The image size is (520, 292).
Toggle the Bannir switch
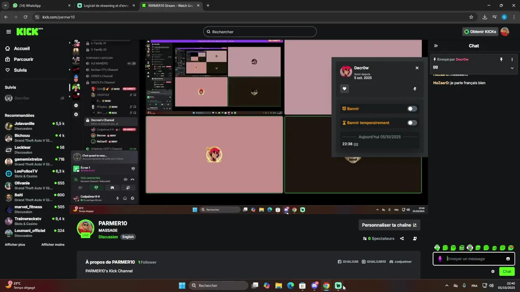point(412,109)
